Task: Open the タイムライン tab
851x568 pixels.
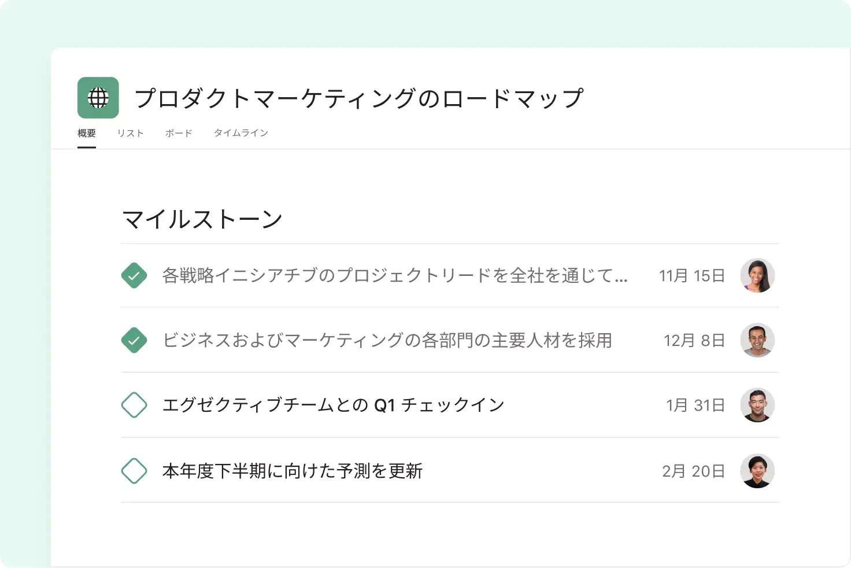Action: pos(241,132)
